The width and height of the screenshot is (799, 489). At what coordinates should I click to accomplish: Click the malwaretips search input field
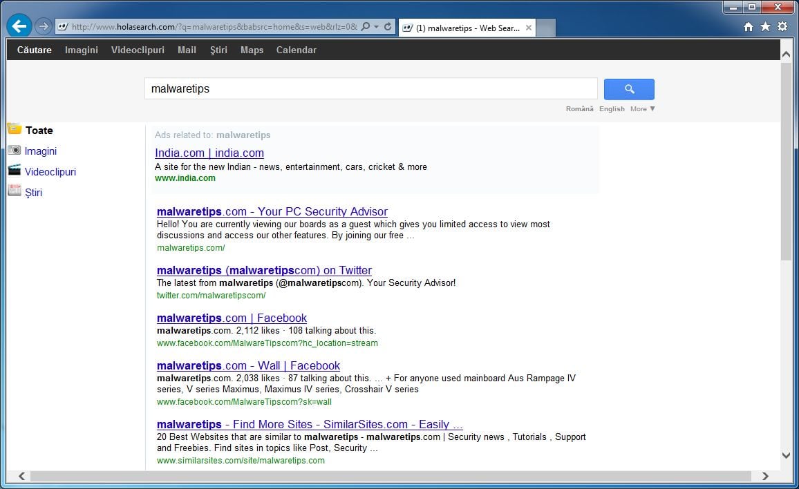pos(371,88)
